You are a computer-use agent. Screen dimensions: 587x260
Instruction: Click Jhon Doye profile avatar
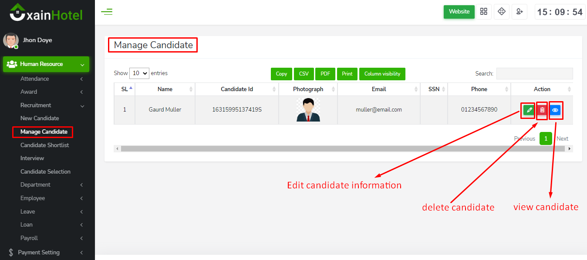click(11, 40)
